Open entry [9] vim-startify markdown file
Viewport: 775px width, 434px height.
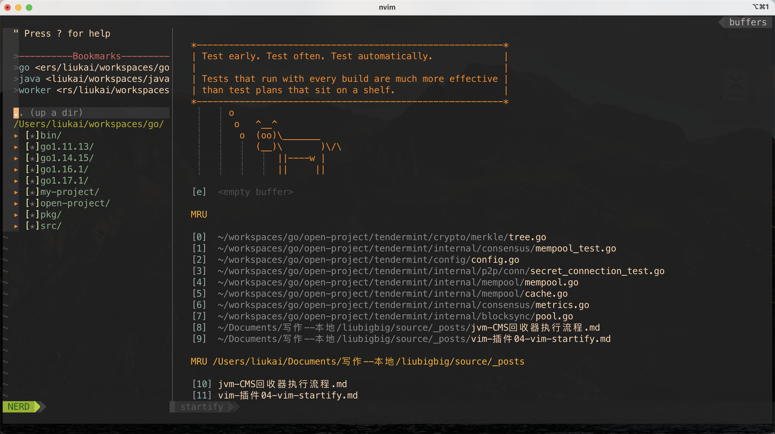tap(402, 339)
